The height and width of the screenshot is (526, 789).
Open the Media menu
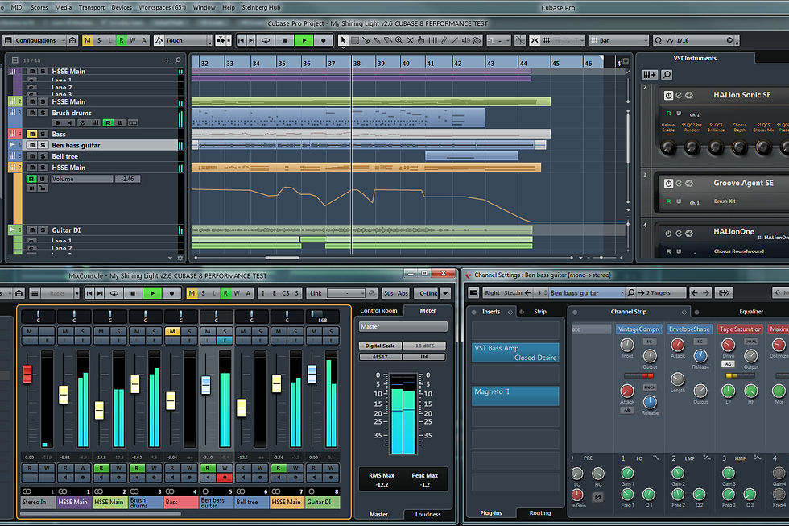(64, 7)
